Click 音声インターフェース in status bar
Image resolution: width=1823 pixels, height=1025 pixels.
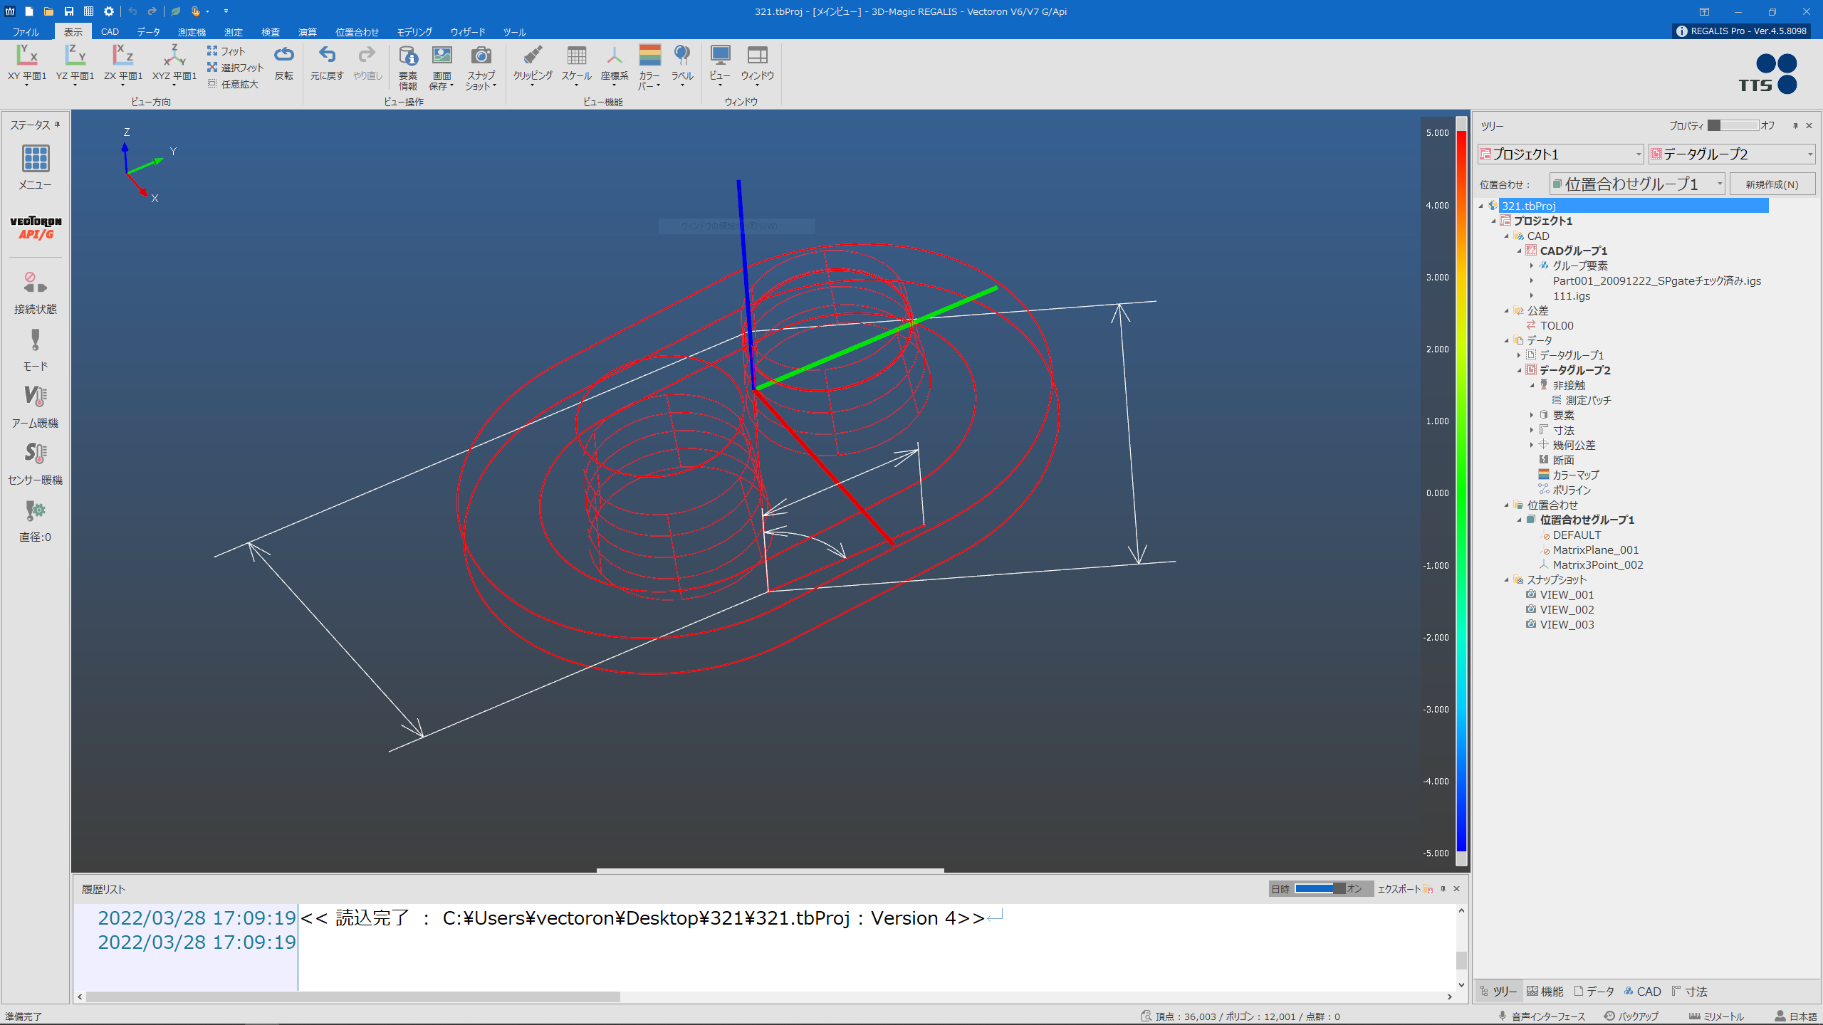point(1542,1016)
